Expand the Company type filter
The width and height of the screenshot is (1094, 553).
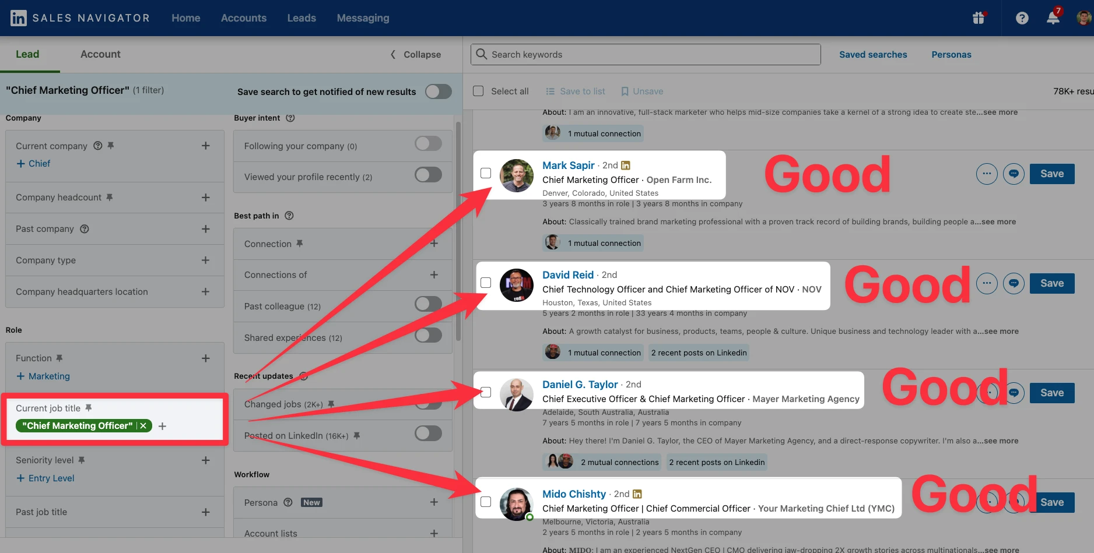pos(206,260)
